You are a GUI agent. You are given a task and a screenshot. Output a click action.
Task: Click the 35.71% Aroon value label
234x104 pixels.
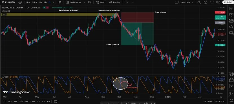pyautogui.click(x=220, y=87)
